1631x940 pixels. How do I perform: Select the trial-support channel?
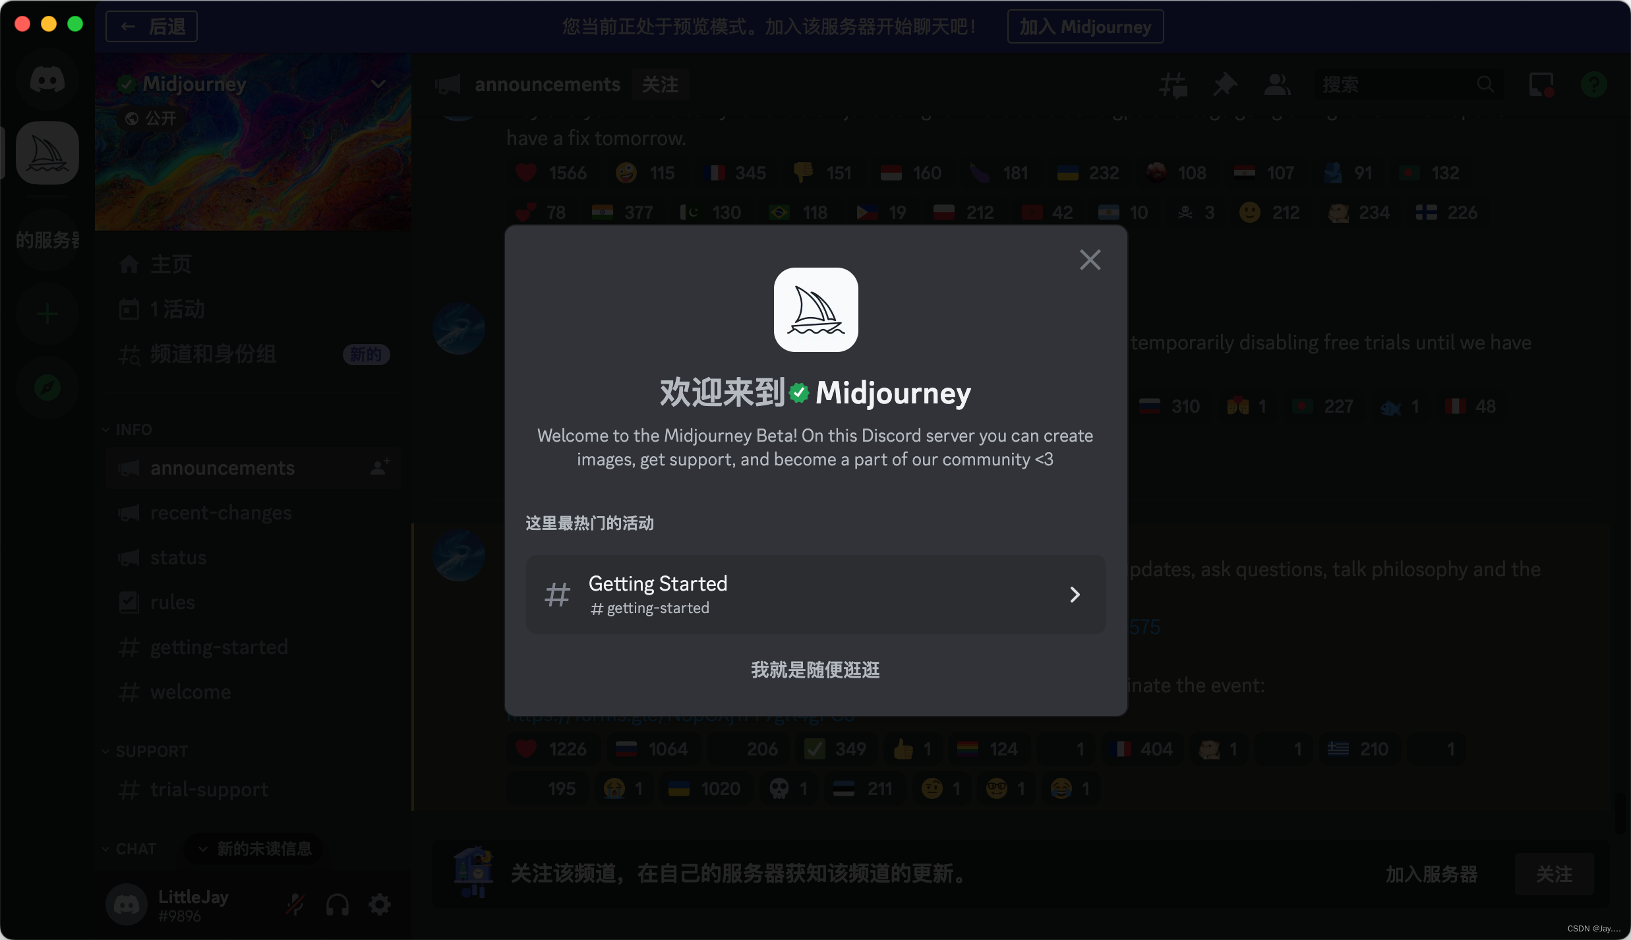tap(253, 790)
